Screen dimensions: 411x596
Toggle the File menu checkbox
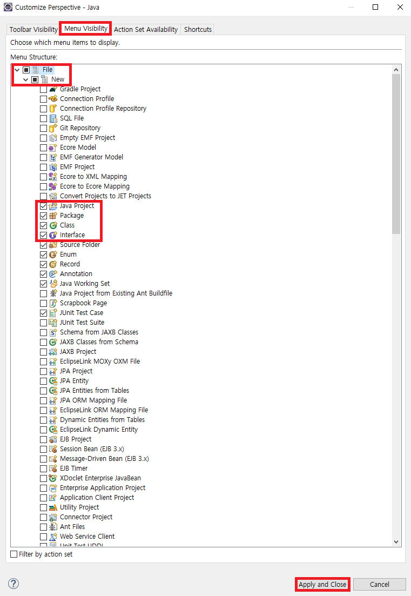click(26, 70)
